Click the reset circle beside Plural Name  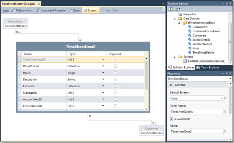coord(225,112)
